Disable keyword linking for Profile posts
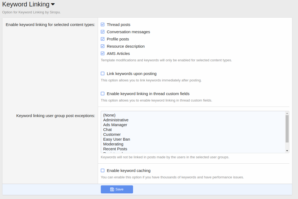 tap(103, 39)
